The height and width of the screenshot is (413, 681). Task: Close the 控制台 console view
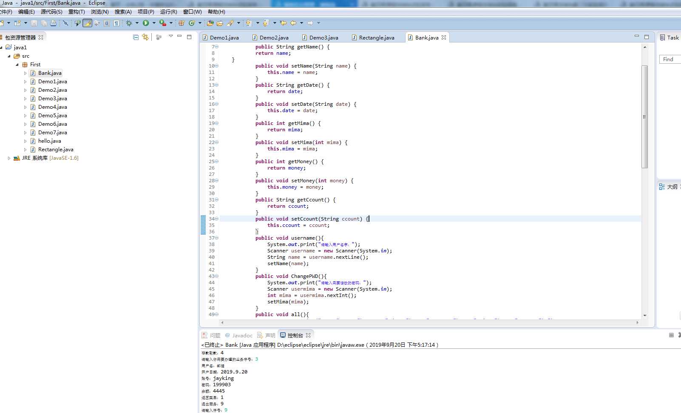308,335
